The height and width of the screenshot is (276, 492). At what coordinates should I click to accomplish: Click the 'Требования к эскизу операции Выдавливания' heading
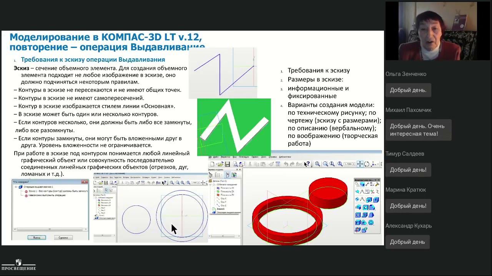click(93, 59)
